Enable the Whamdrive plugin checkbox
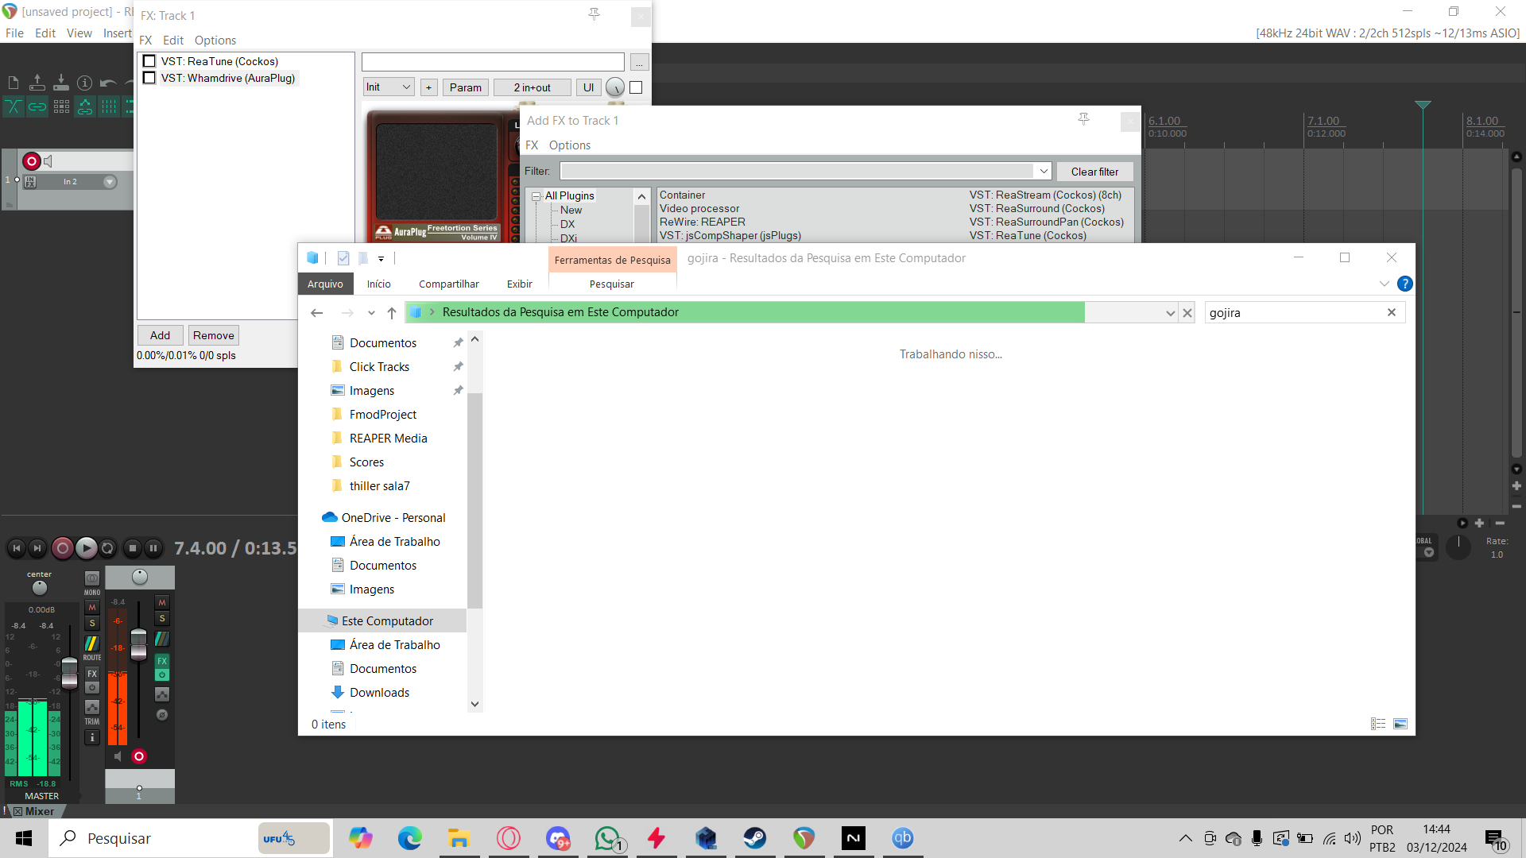 tap(149, 78)
